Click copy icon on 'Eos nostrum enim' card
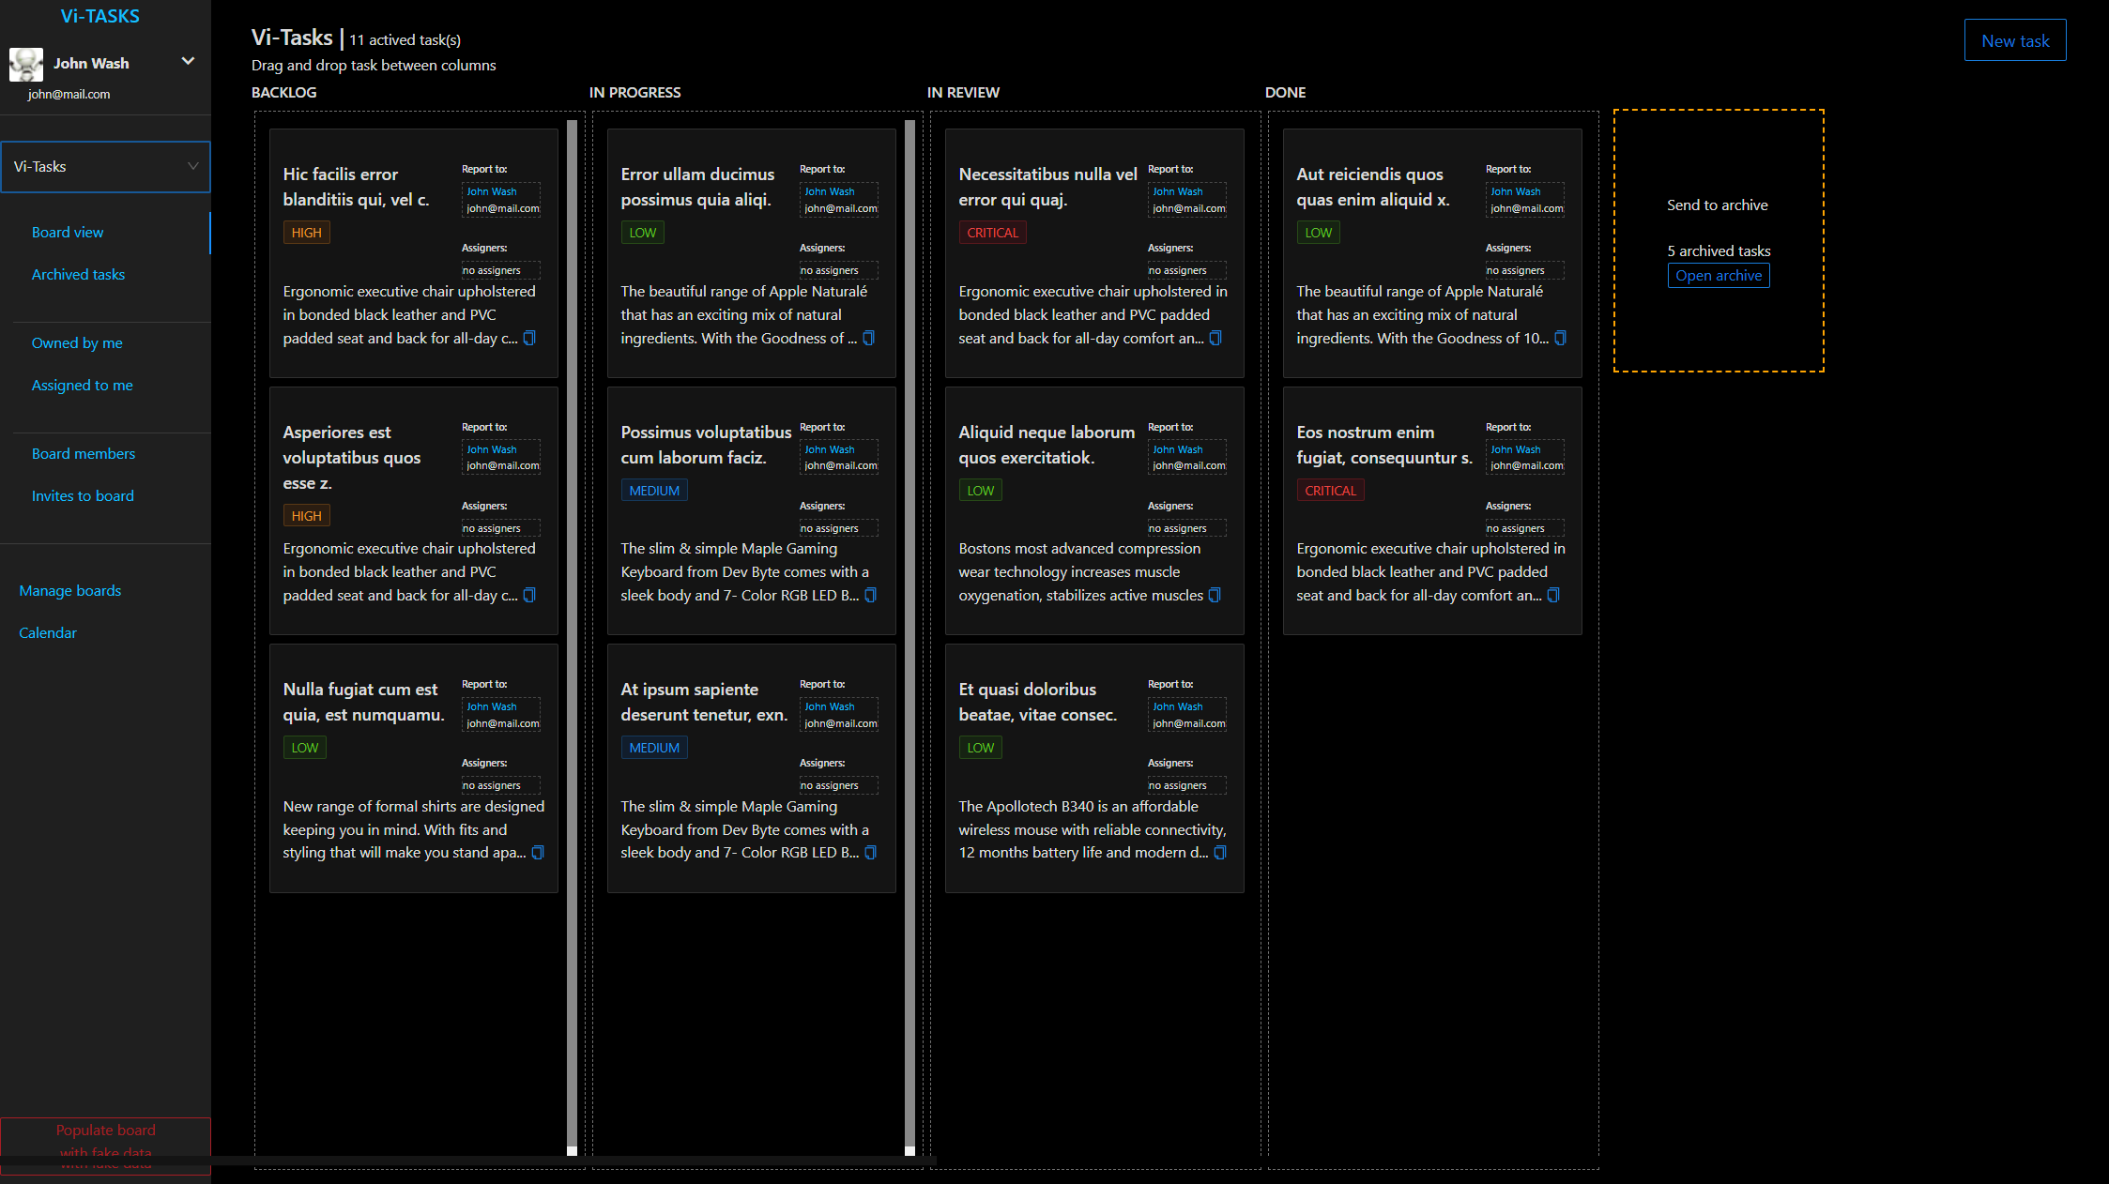 tap(1553, 596)
